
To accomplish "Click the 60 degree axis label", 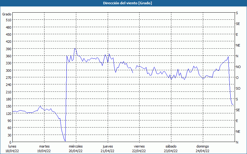I will tap(10, 128).
